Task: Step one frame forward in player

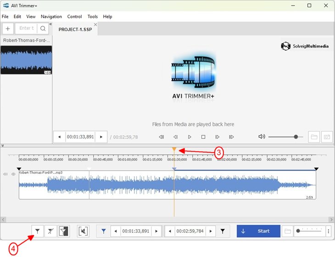Action: (x=217, y=137)
